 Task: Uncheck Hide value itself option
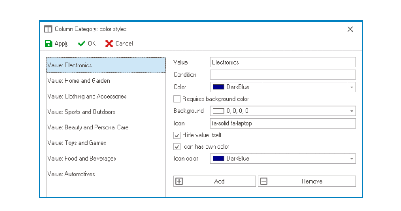[x=177, y=135]
